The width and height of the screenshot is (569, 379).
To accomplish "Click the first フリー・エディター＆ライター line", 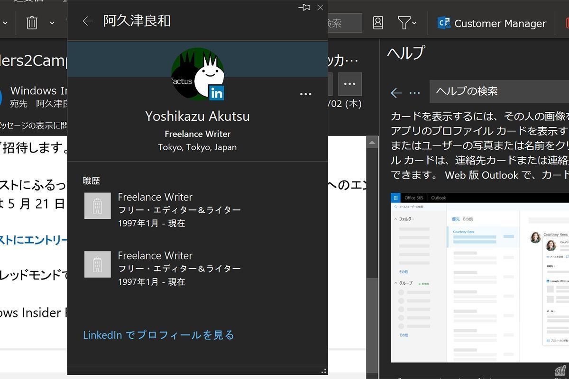I will [x=179, y=210].
